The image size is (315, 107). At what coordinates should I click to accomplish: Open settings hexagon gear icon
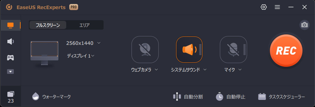click(x=263, y=7)
